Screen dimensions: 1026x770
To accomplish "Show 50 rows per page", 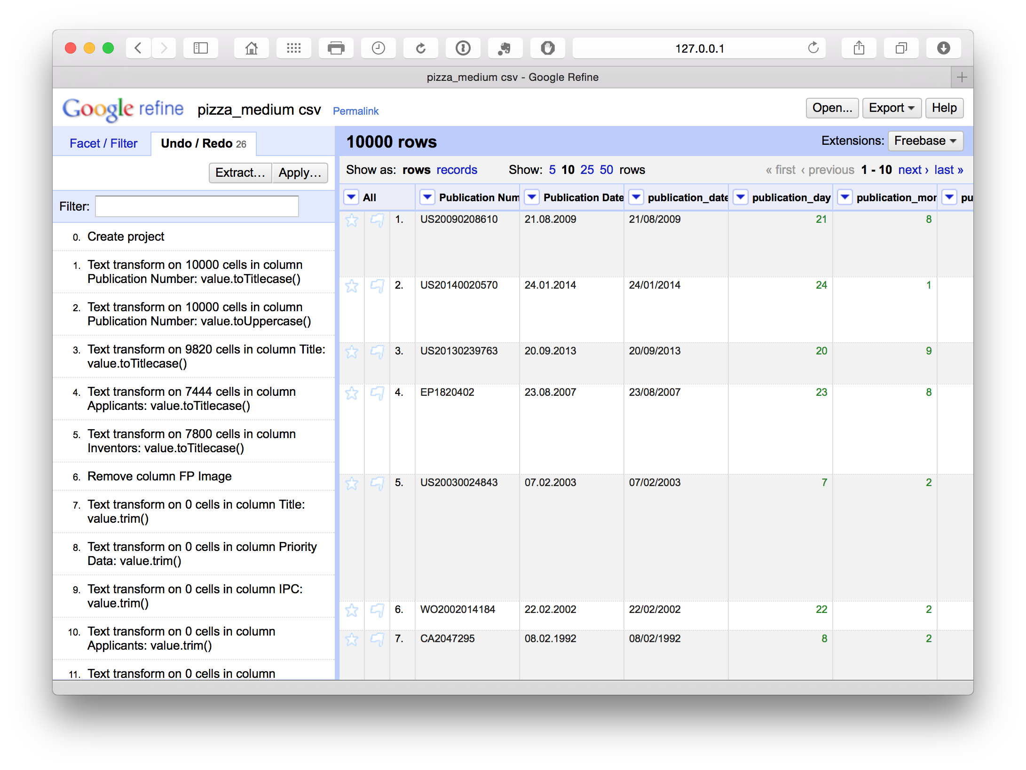I will [x=606, y=170].
